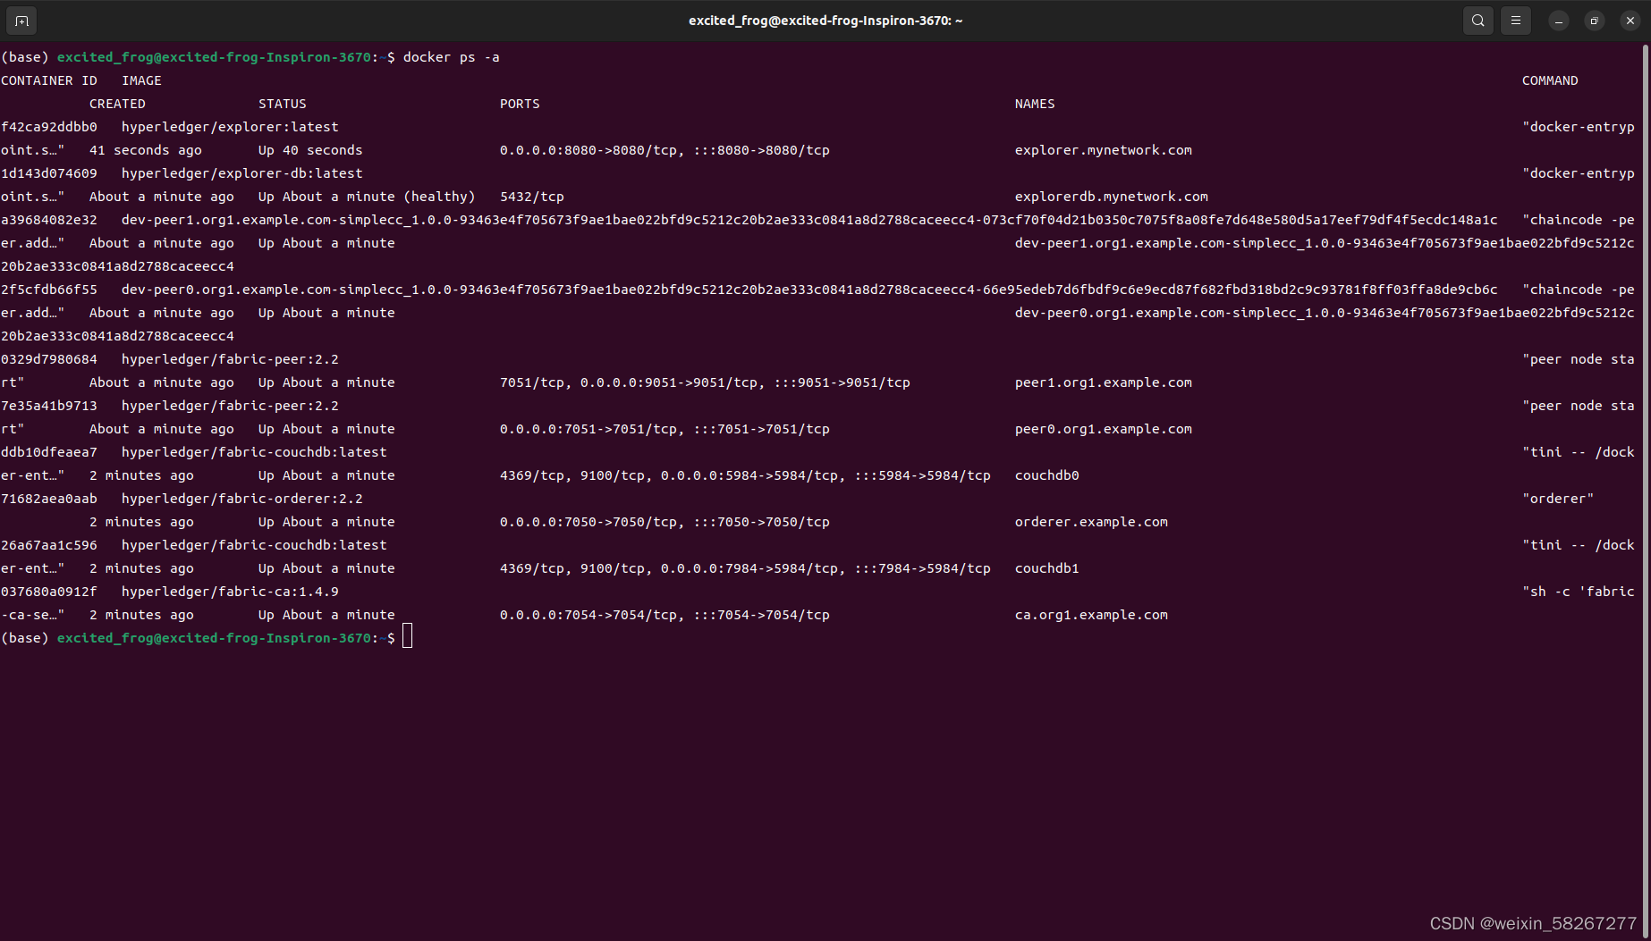Click the STATUS column header
This screenshot has height=941, width=1651.
[x=283, y=104]
